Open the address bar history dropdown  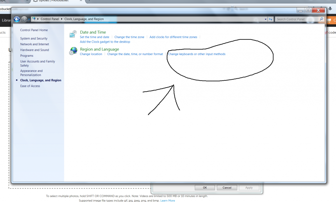click(265, 19)
